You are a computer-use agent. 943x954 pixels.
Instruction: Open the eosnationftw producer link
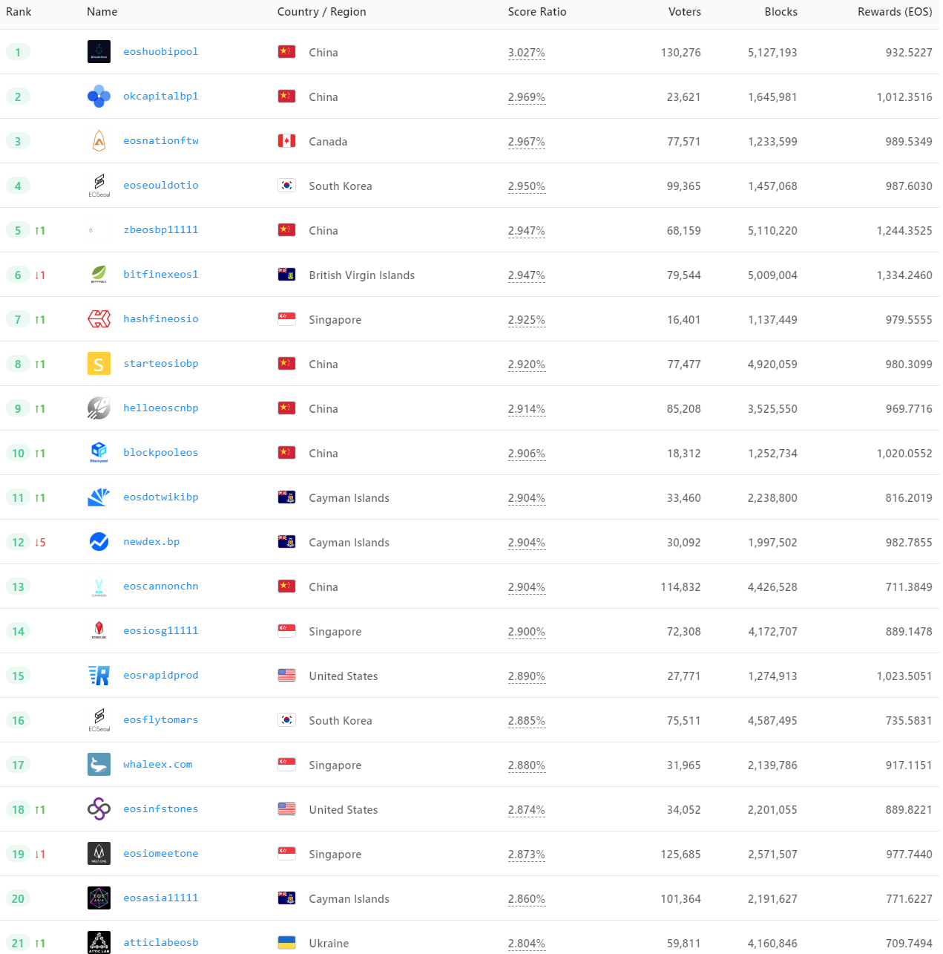pyautogui.click(x=161, y=141)
